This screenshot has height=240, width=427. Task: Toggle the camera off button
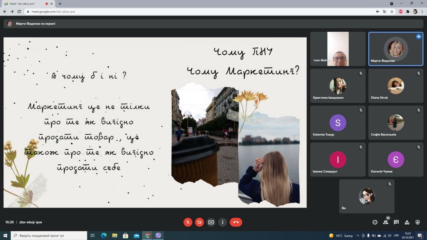click(199, 222)
